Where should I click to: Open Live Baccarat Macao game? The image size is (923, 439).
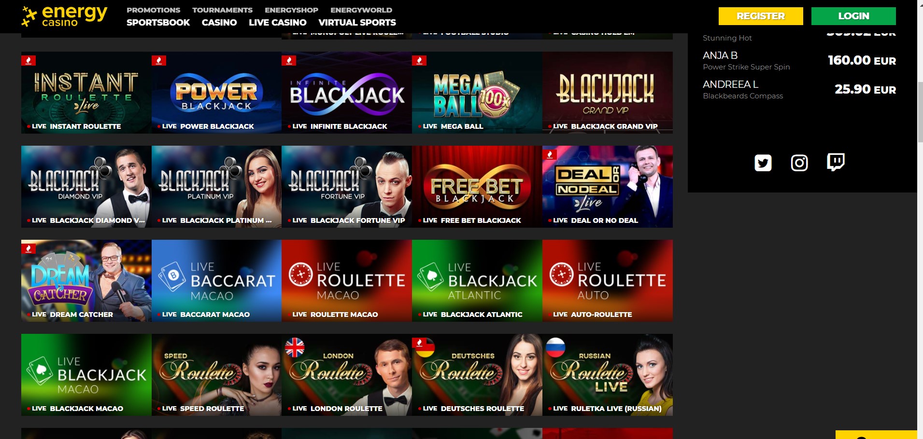(216, 281)
